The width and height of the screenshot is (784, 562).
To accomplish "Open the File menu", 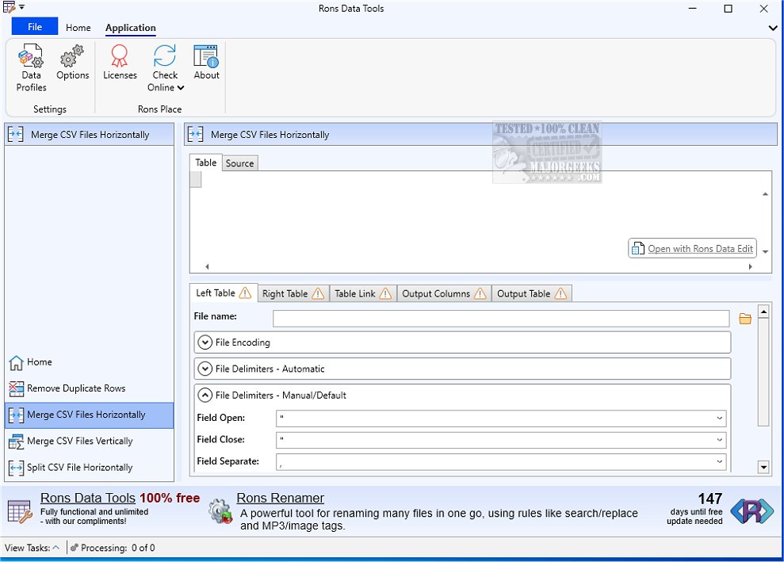I will 35,26.
